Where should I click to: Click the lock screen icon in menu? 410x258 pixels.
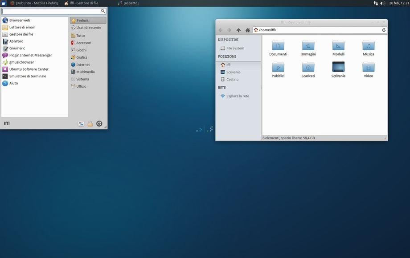click(x=90, y=124)
